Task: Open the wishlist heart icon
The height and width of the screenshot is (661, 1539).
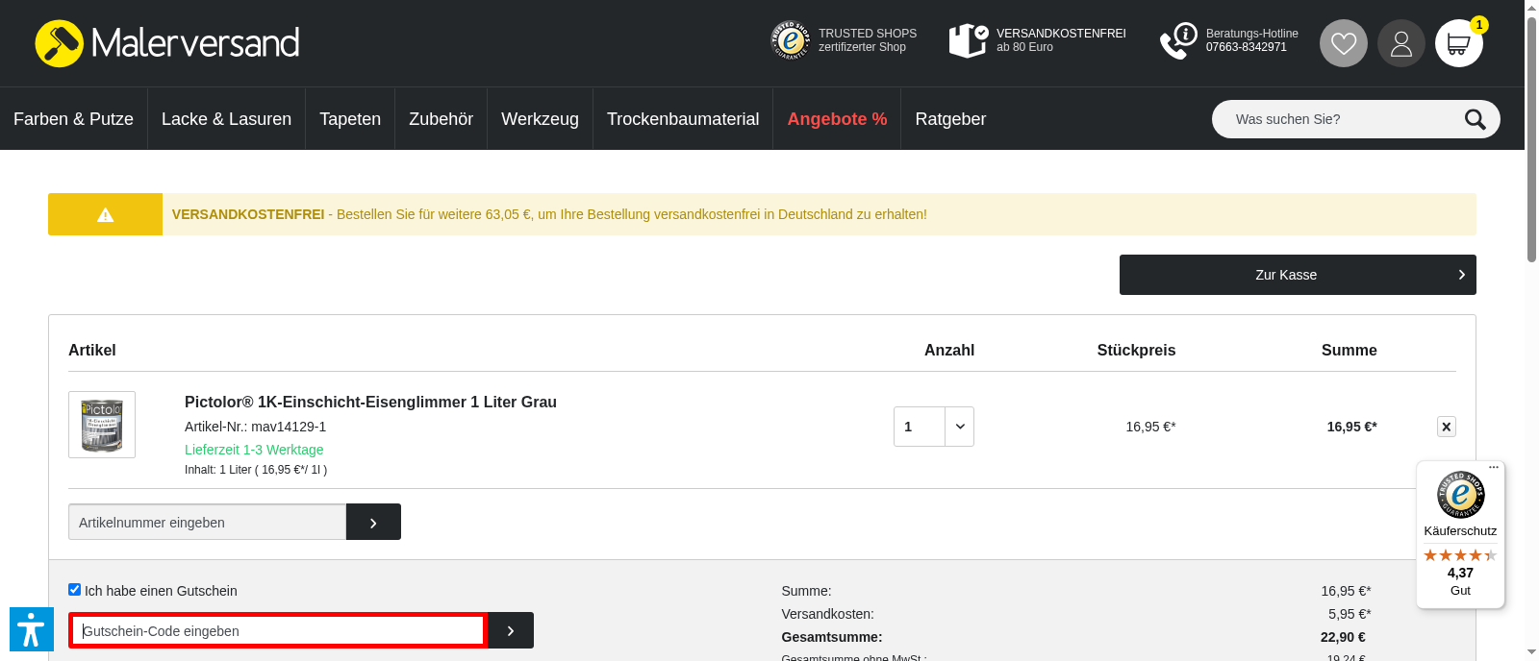Action: pyautogui.click(x=1343, y=43)
